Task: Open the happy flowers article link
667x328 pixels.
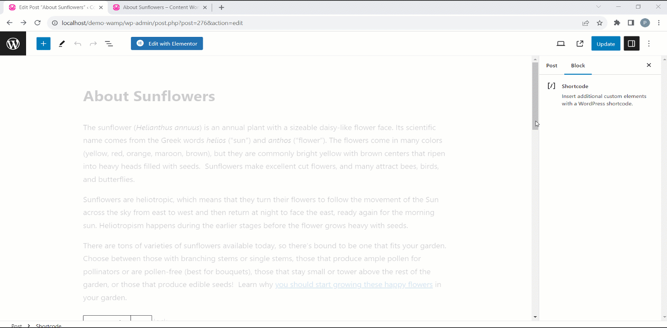Action: [x=354, y=284]
